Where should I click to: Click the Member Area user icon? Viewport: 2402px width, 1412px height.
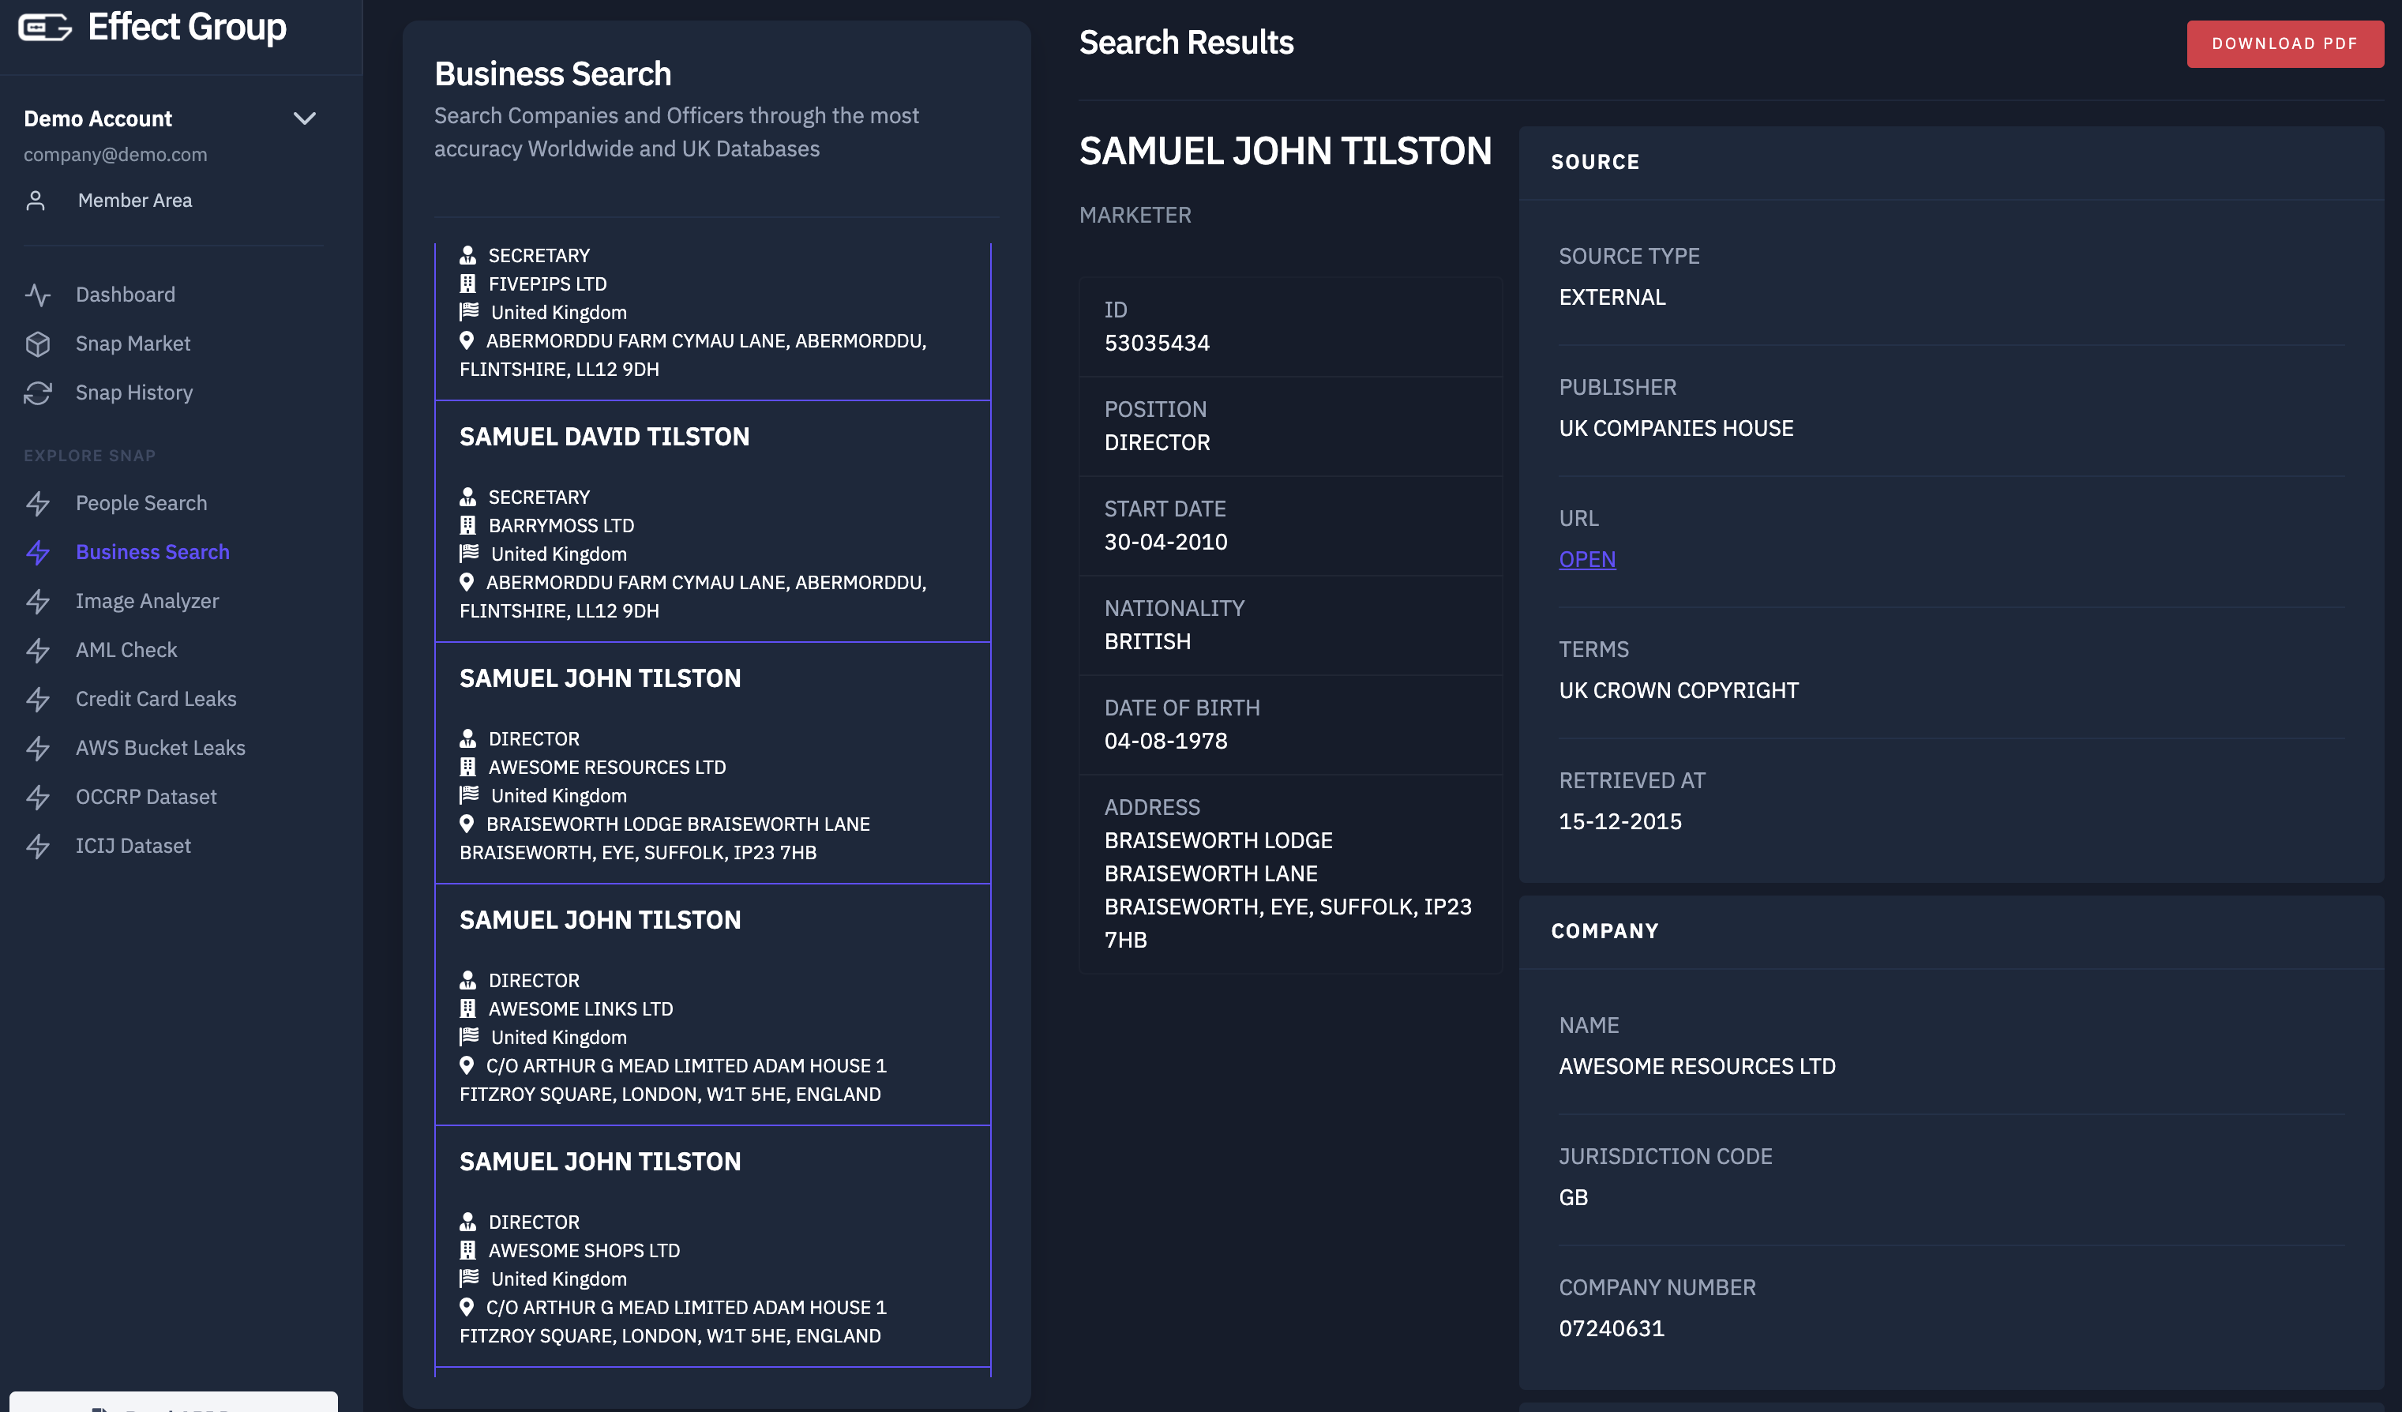pos(36,201)
